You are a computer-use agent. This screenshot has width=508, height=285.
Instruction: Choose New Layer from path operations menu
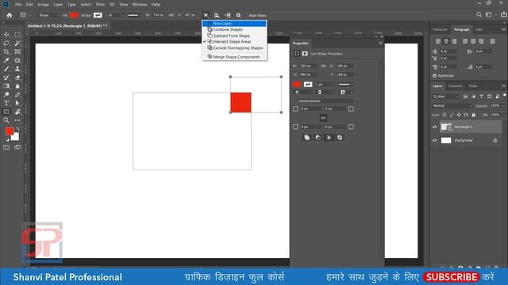point(234,24)
